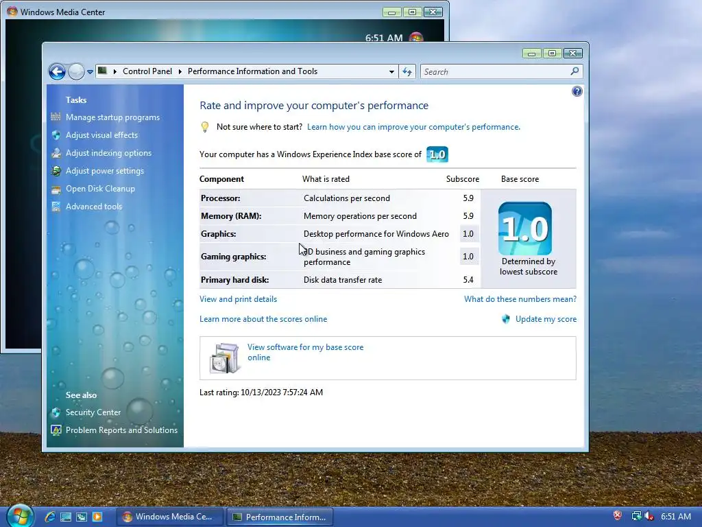The width and height of the screenshot is (702, 527).
Task: Click the shield icon beside Update my score
Action: [506, 319]
